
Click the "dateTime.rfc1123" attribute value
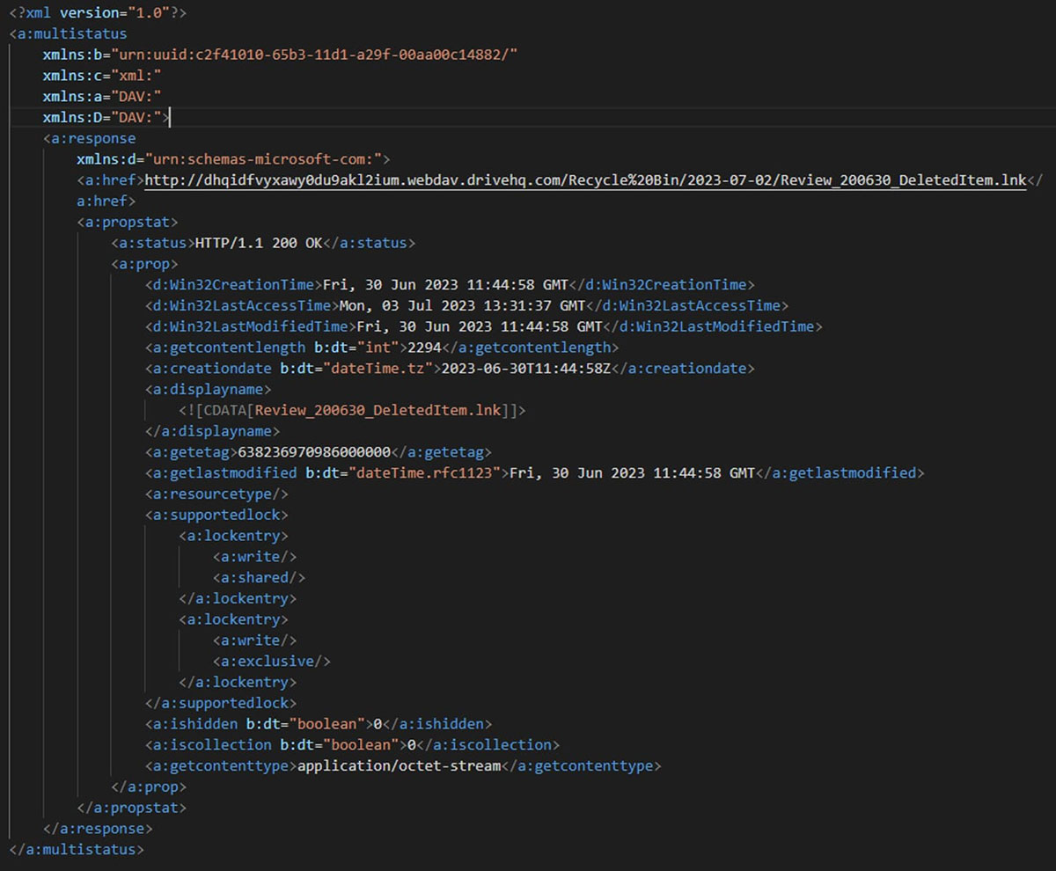pyautogui.click(x=426, y=473)
